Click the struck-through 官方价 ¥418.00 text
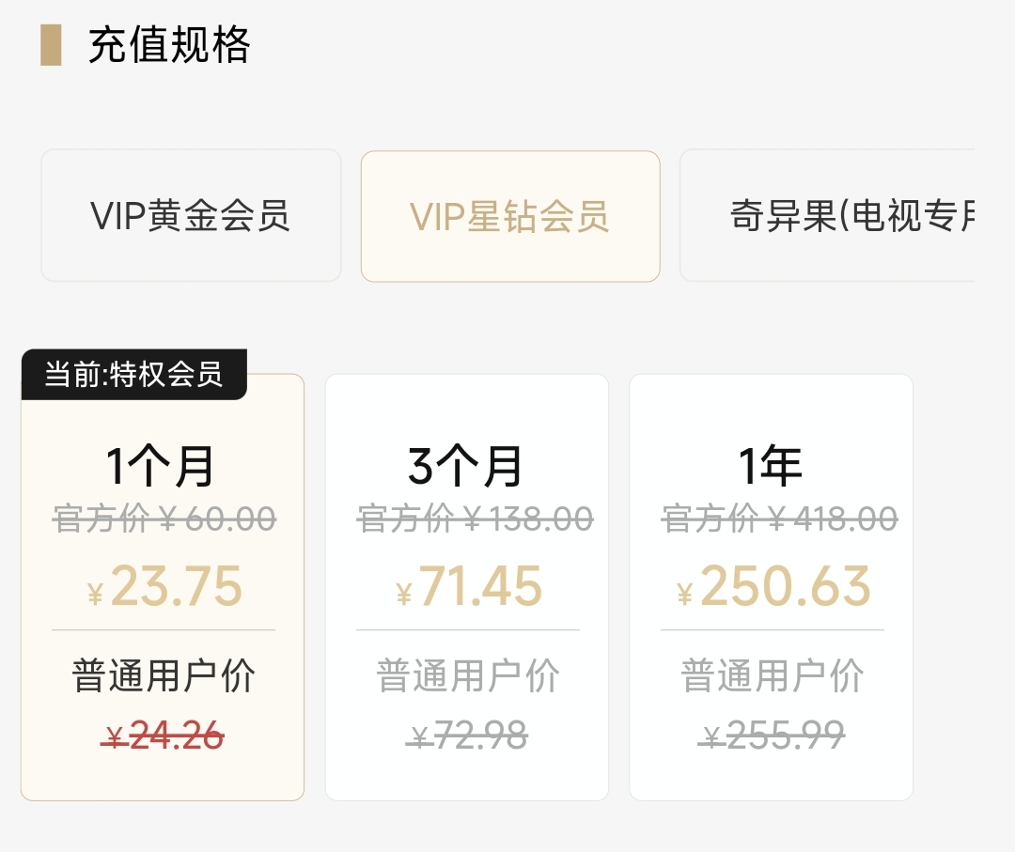The image size is (1015, 852). coord(779,519)
